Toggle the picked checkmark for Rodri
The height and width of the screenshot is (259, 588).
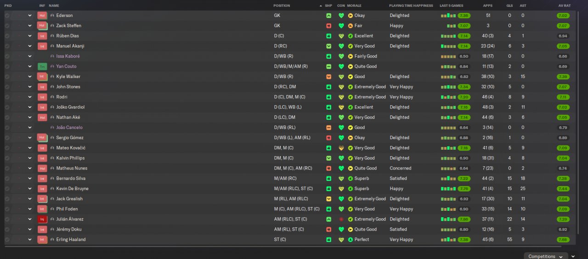7,97
